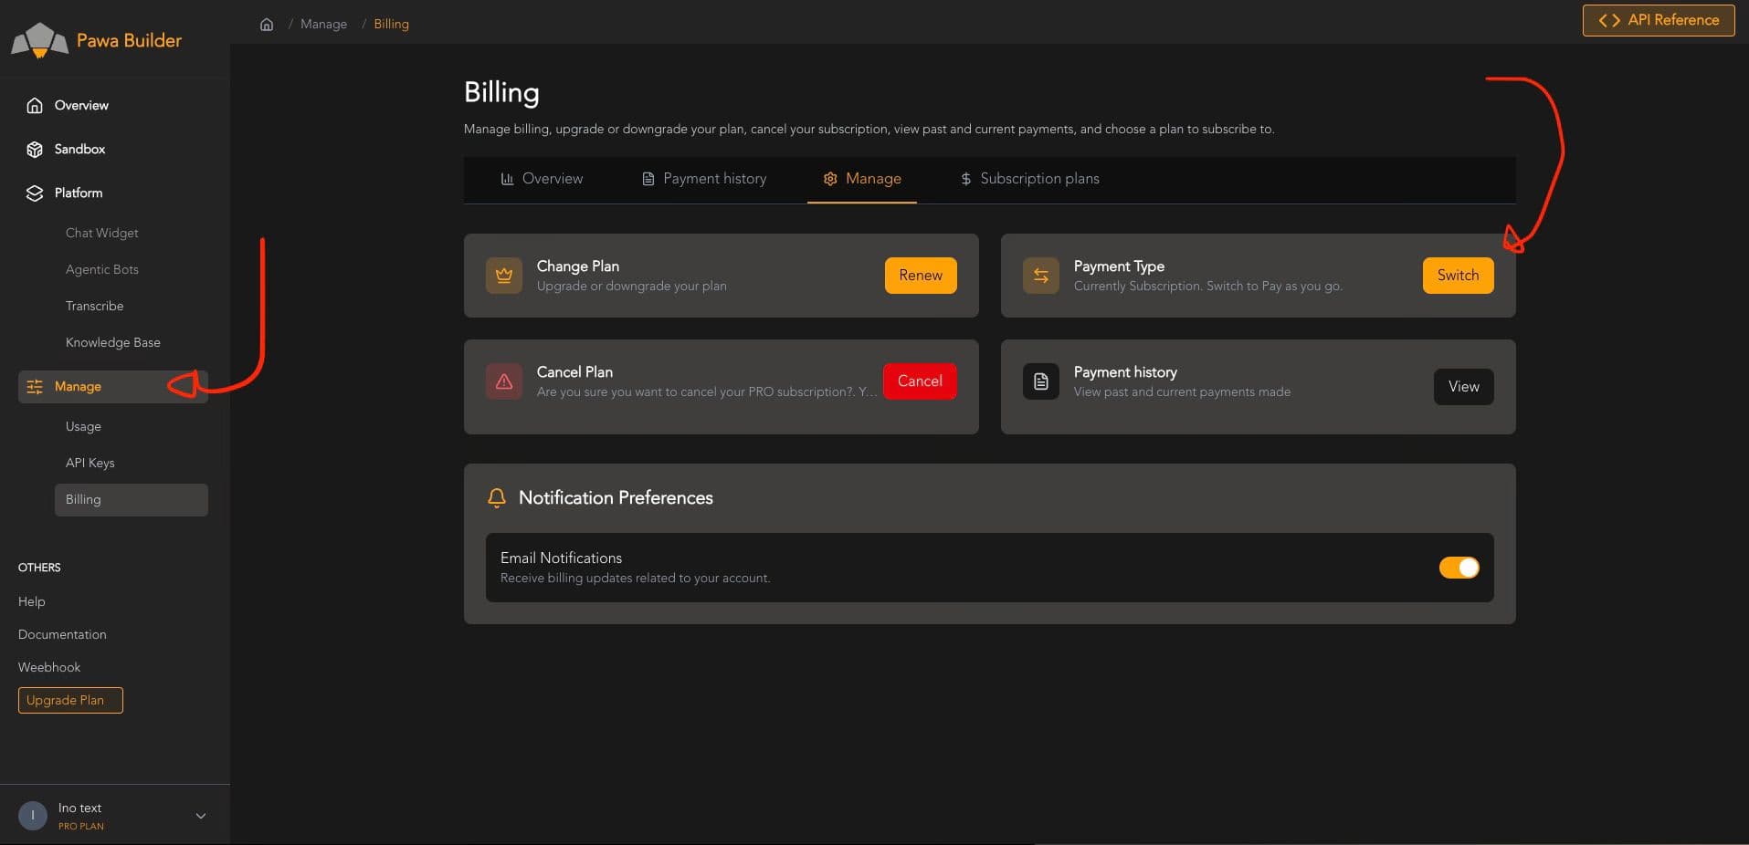Click 'Upgrade or downgrade your plan' text
This screenshot has width=1749, height=845.
coord(631,286)
